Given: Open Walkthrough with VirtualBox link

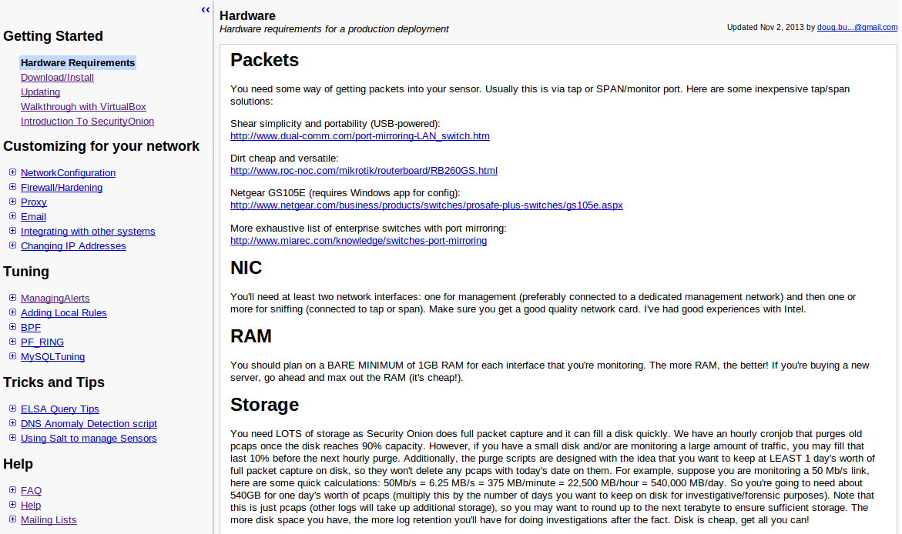Looking at the screenshot, I should [83, 107].
